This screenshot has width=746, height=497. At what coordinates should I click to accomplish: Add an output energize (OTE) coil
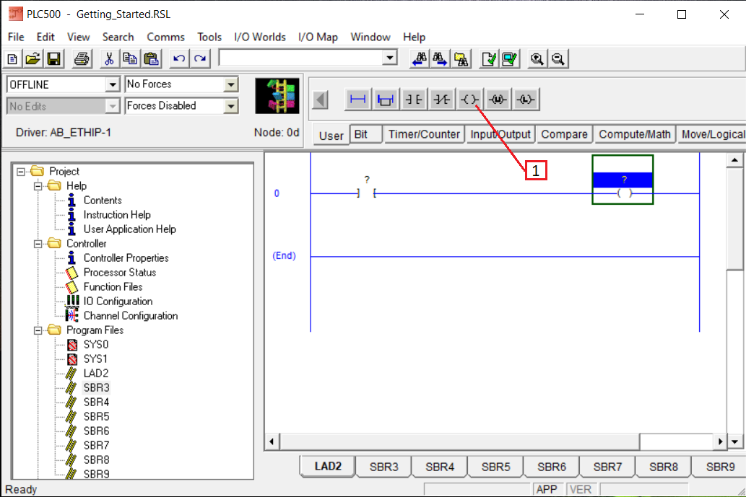coord(469,100)
